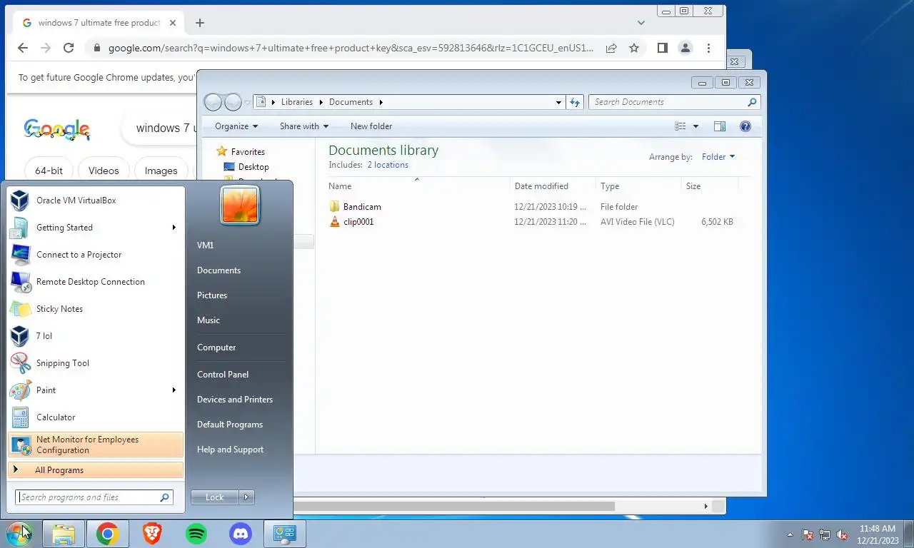Click the Explorer Help icon
Viewport: 914px width, 548px height.
pyautogui.click(x=745, y=126)
